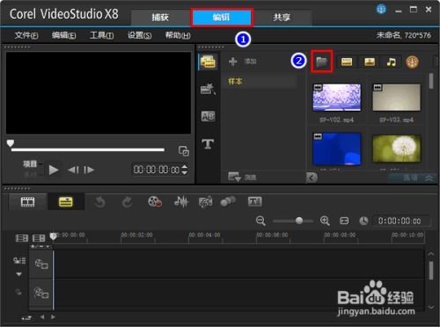Open the 帮助(H) menu
This screenshot has height=327, width=440.
178,35
